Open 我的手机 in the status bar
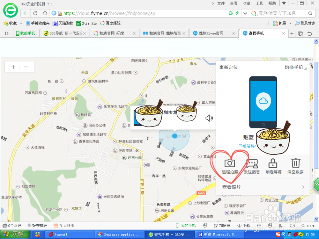The image size is (319, 239). click(186, 226)
